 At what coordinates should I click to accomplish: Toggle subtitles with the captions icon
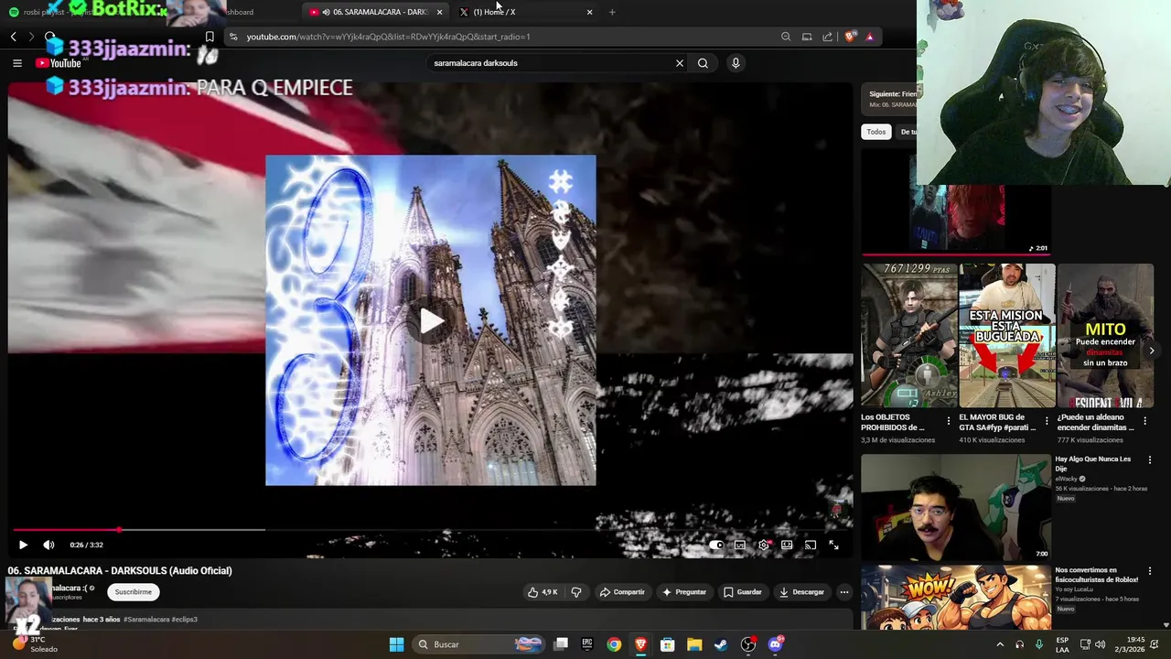pos(739,545)
